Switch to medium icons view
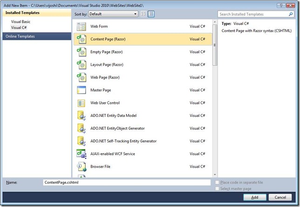This screenshot has height=207, width=300. pos(151,14)
